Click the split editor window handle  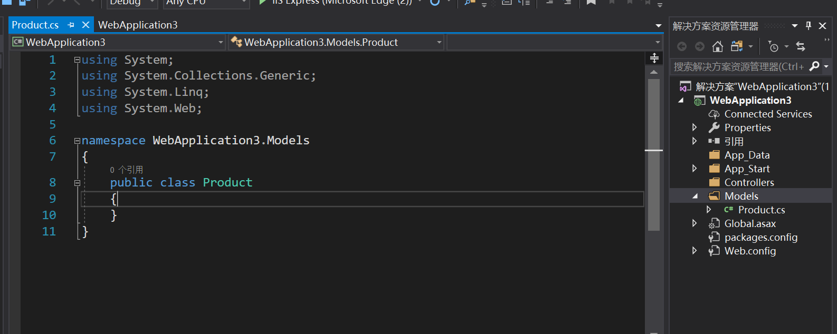click(654, 58)
